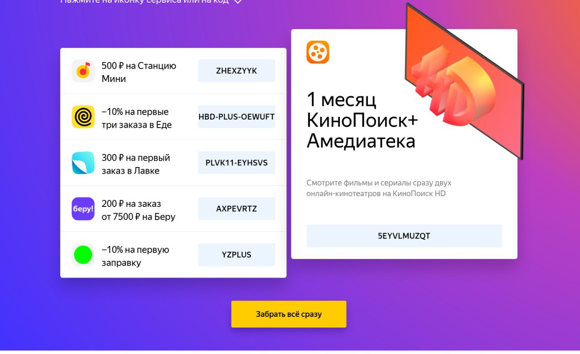The image size is (580, 354).
Task: Click the purple Беру! icon
Action: tap(83, 209)
